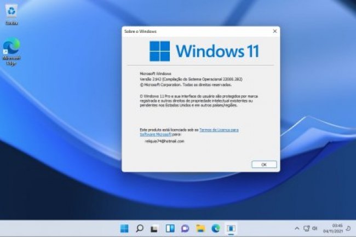Viewport: 356px width, 237px height.
Task: Show hidden system tray icons
Action: point(297,228)
